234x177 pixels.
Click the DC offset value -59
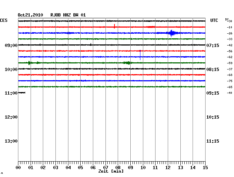coord(230,63)
